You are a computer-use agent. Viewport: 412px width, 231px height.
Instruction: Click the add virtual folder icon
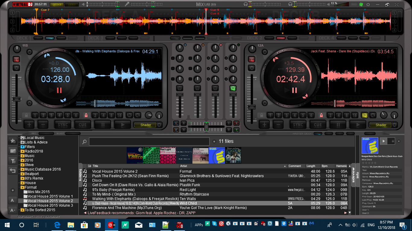13,151
